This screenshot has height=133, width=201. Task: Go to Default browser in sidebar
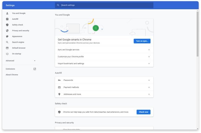[x=19, y=48]
